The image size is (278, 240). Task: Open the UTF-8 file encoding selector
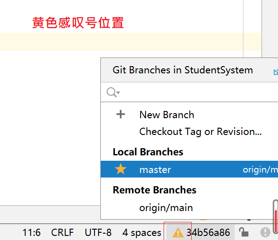[98, 233]
